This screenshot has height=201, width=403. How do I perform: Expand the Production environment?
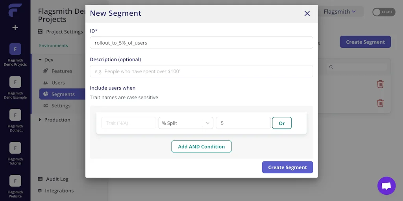(x=40, y=120)
